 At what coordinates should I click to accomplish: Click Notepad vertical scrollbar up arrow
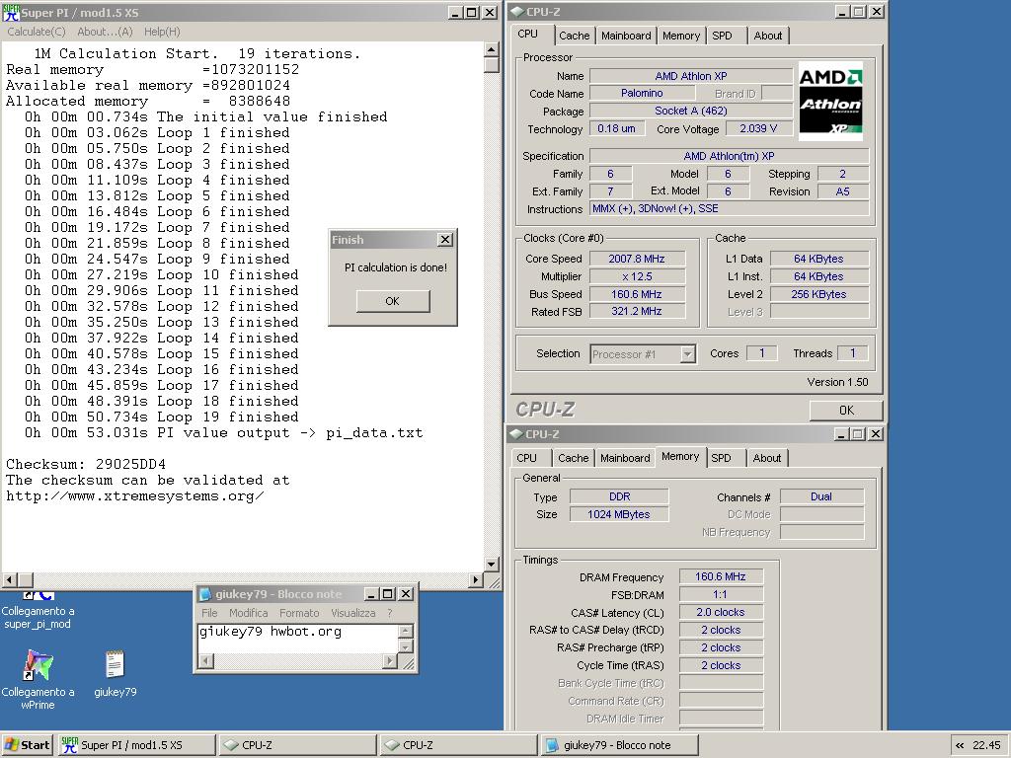pos(405,631)
